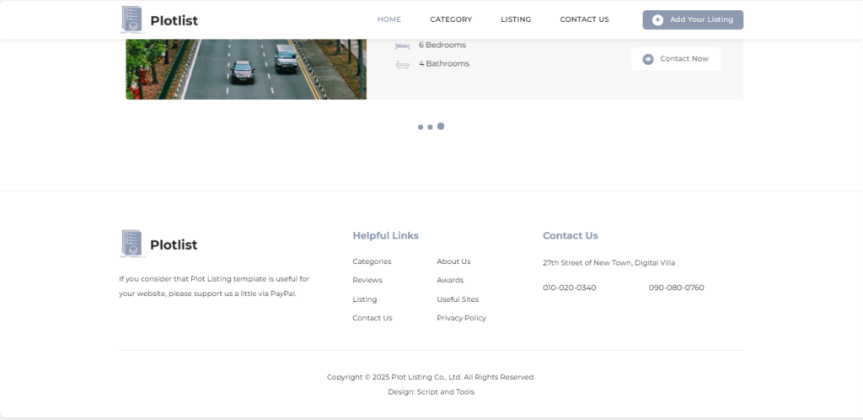
Task: Click the Helpful Links heading
Action: [385, 235]
